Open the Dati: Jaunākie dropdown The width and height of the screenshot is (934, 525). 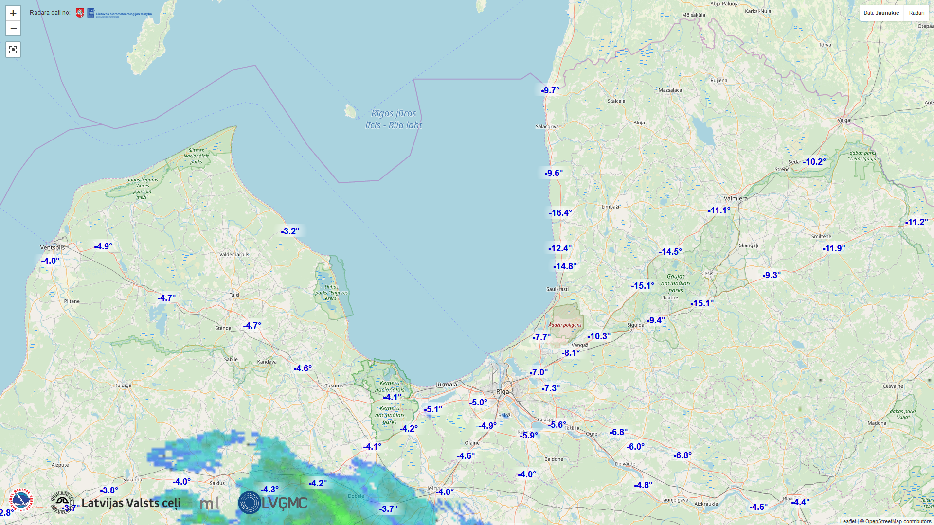(881, 13)
